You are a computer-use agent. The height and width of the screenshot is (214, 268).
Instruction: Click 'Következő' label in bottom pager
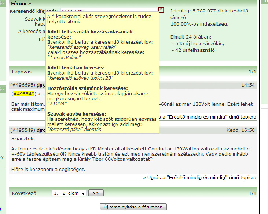(24, 193)
